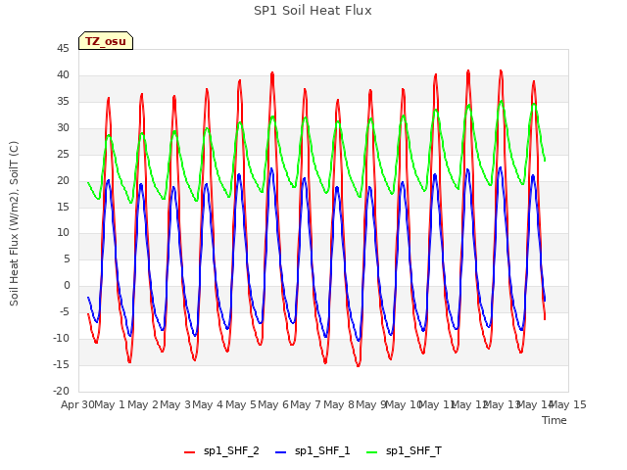Click the May 15 x-axis tick label
The image size is (627, 470).
tap(568, 404)
